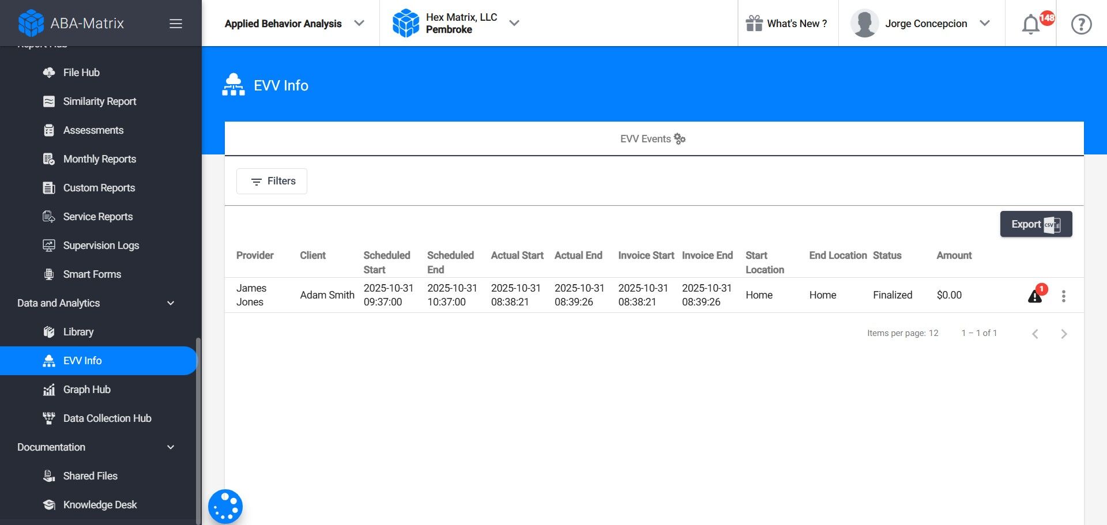This screenshot has width=1107, height=525.
Task: Expand the Applied Behavior Analysis dropdown
Action: click(359, 23)
